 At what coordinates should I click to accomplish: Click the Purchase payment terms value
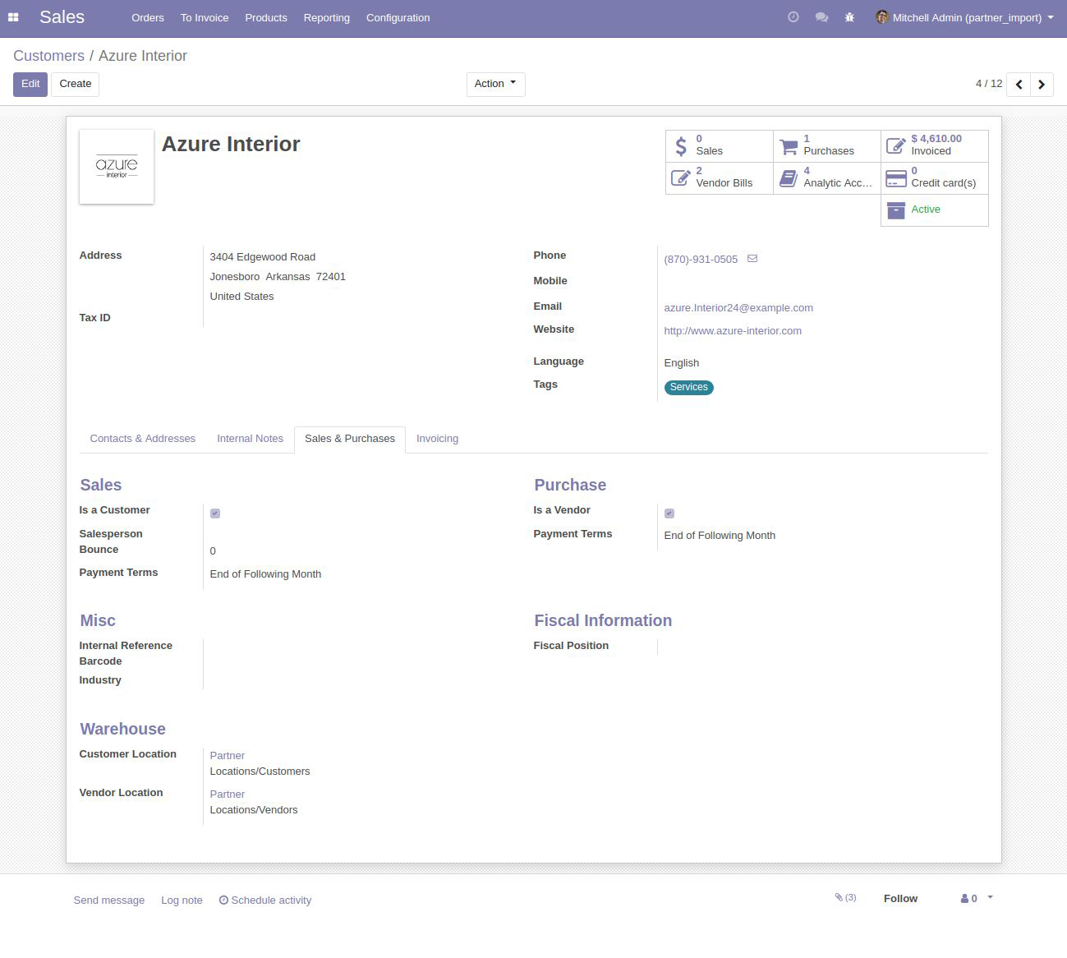(x=720, y=536)
